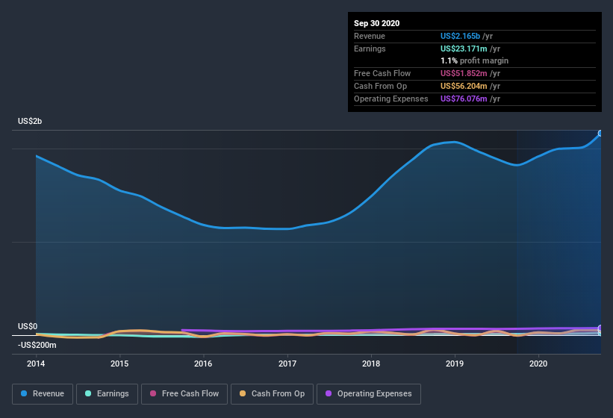
Task: Click the US$76.076m operating expenses value
Action: (464, 99)
